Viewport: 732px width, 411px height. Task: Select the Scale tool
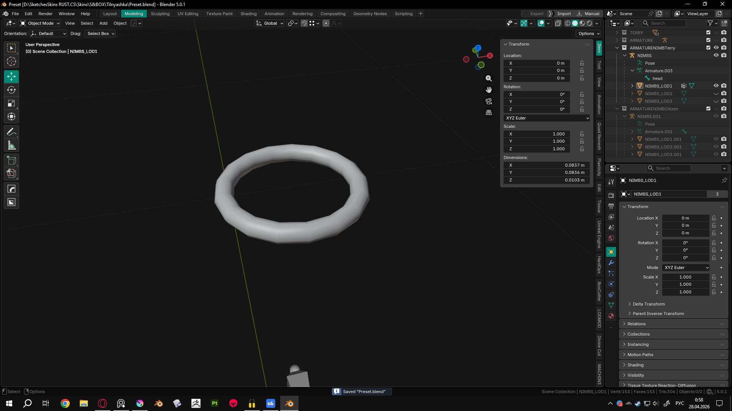tap(11, 104)
